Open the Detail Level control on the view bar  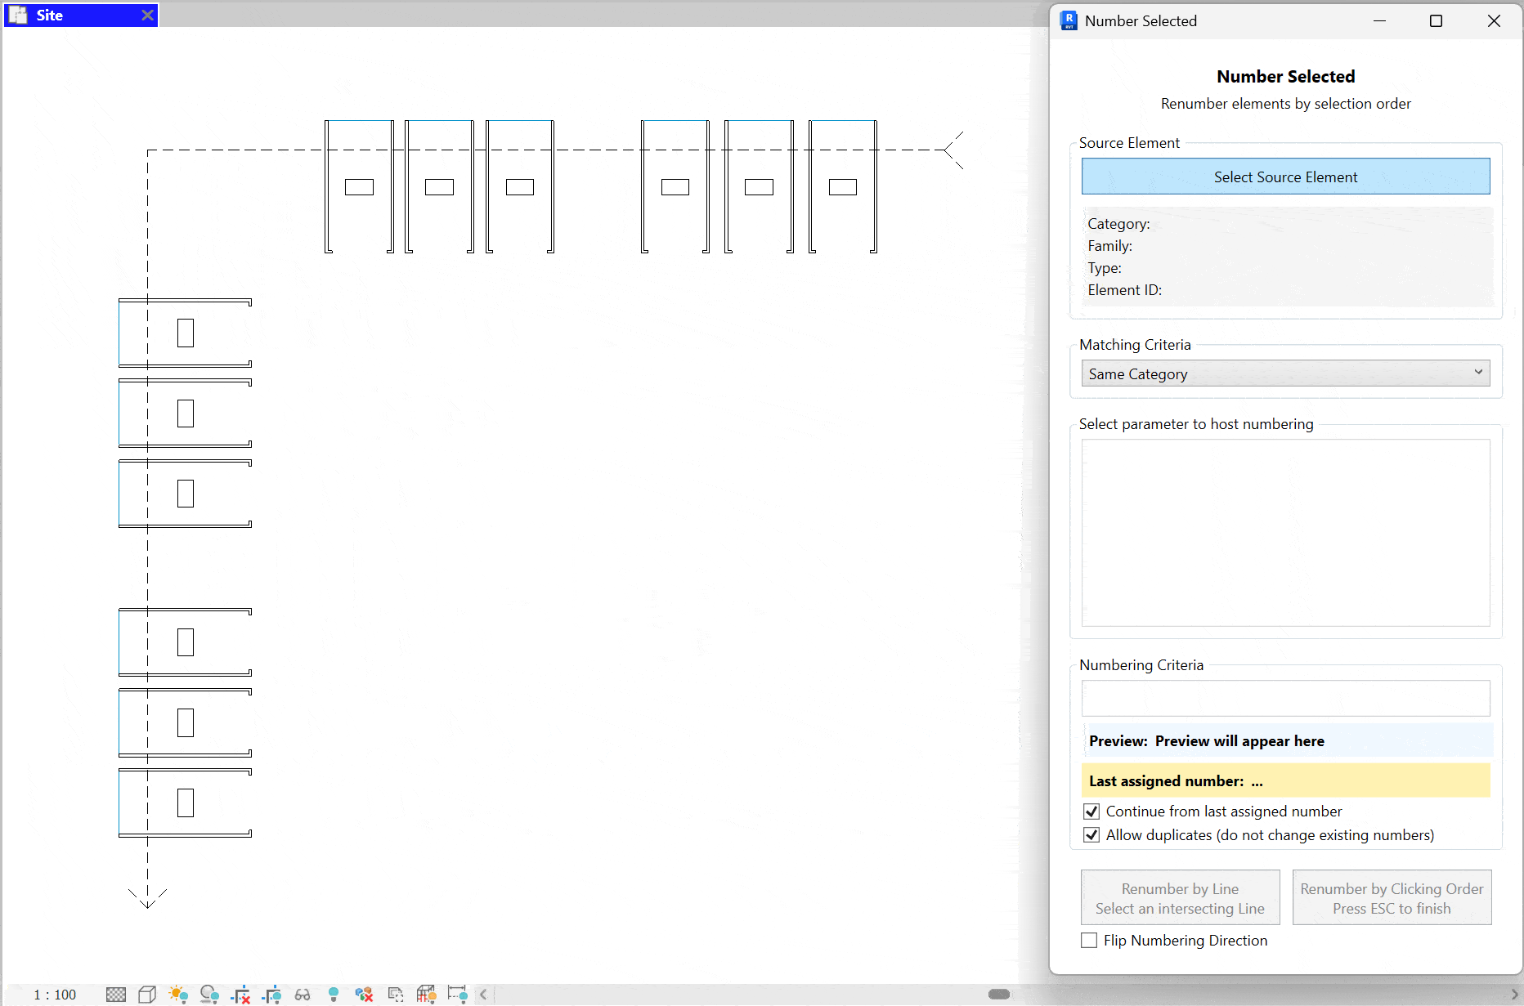point(115,994)
